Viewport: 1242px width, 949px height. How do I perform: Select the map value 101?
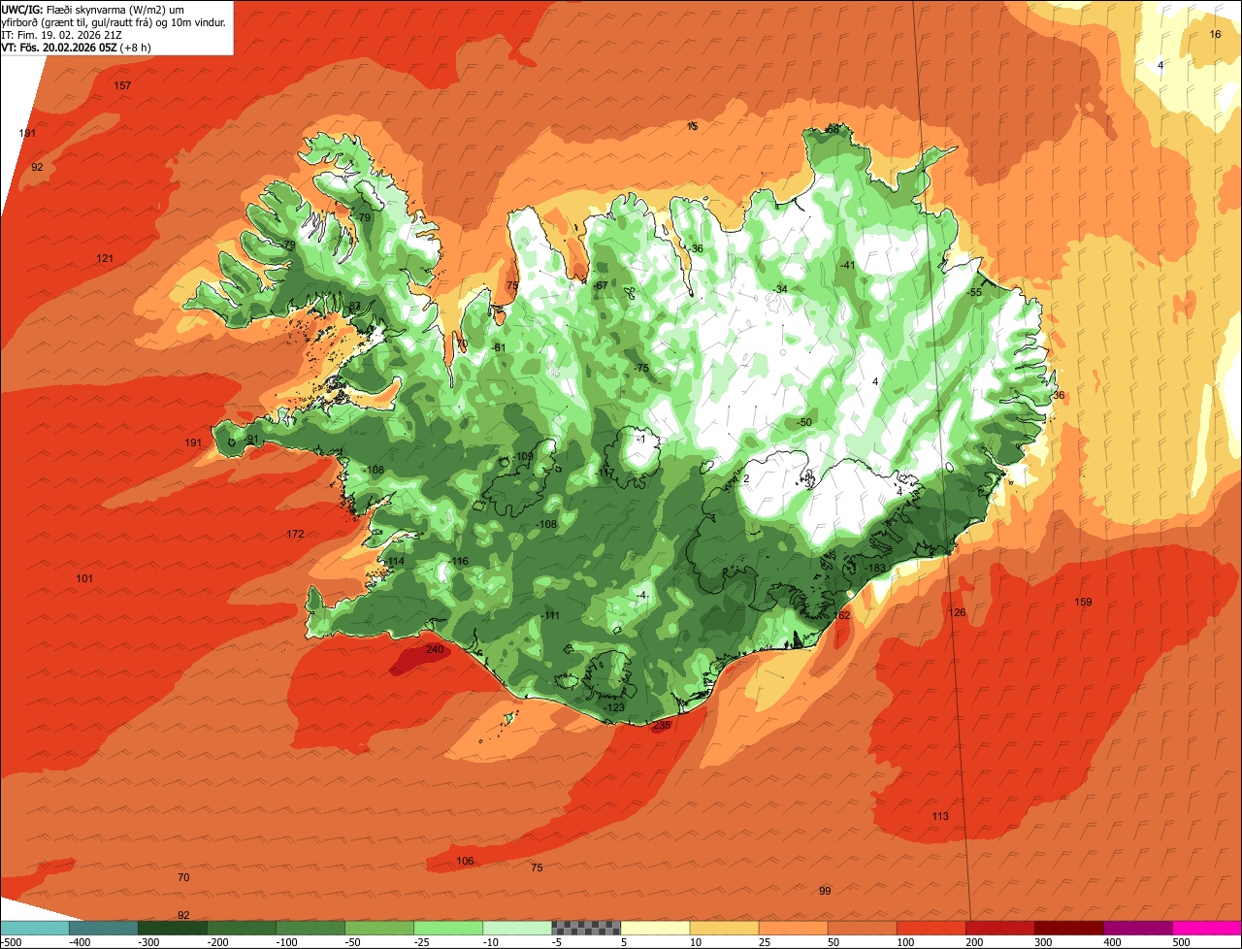[84, 579]
